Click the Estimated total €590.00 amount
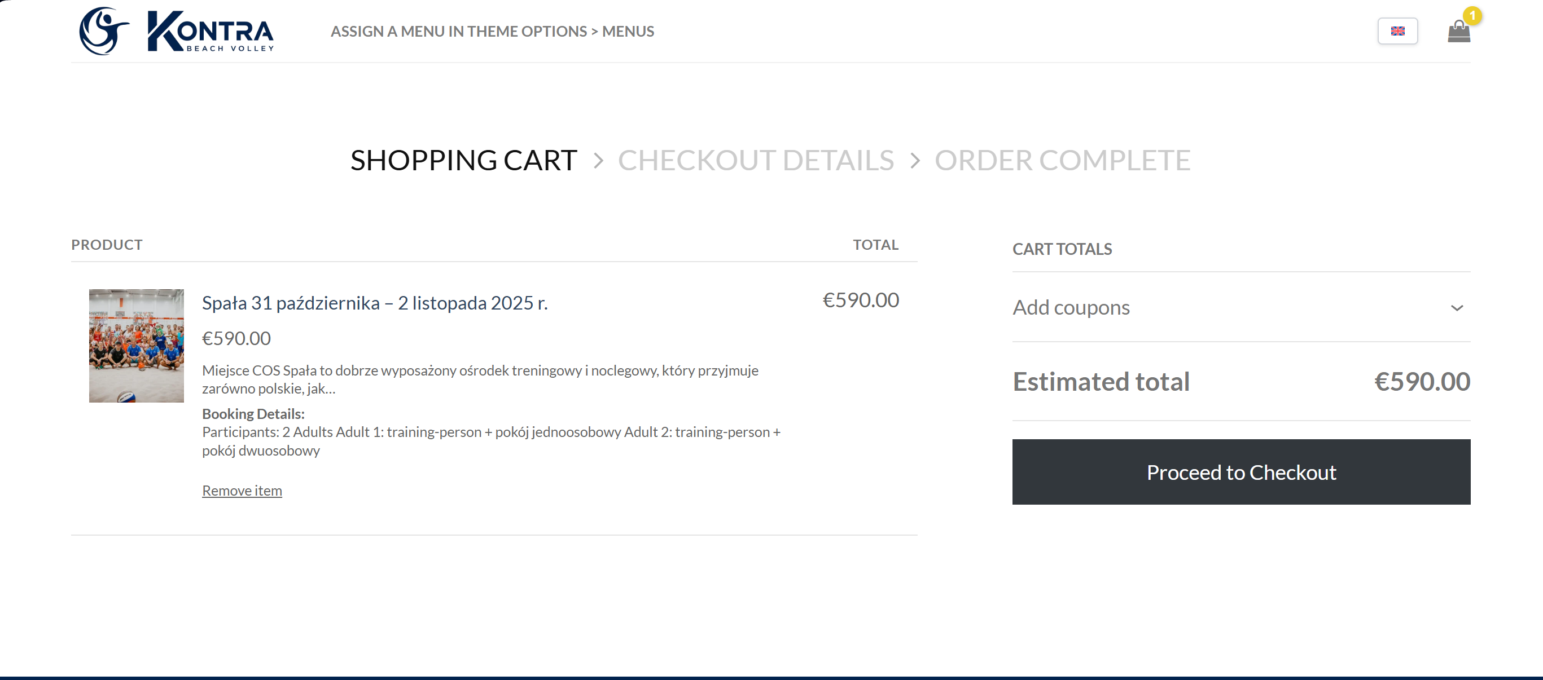Viewport: 1543px width, 680px height. [x=1422, y=381]
